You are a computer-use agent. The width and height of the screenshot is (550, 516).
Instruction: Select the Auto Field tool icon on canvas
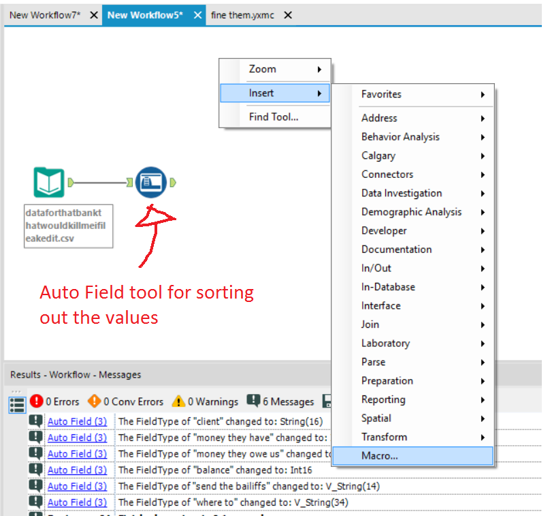[150, 182]
